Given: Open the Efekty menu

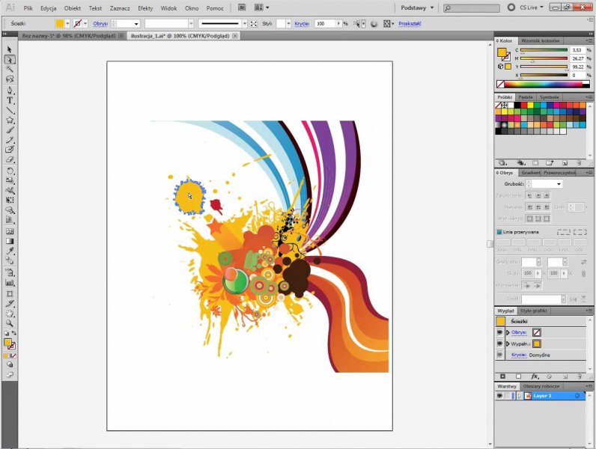Looking at the screenshot, I should (145, 7).
